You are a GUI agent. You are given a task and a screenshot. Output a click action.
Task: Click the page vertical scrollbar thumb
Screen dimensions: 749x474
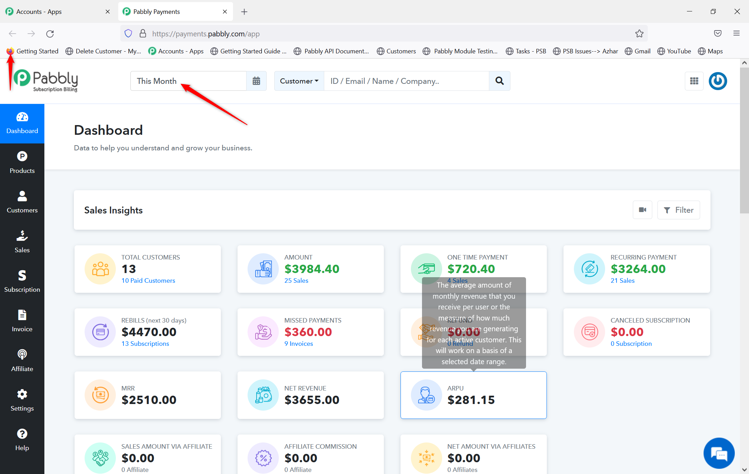pos(744,140)
